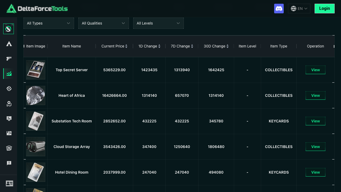Click the Item Type column header
Viewport: 341px width, 192px height.
point(279,46)
